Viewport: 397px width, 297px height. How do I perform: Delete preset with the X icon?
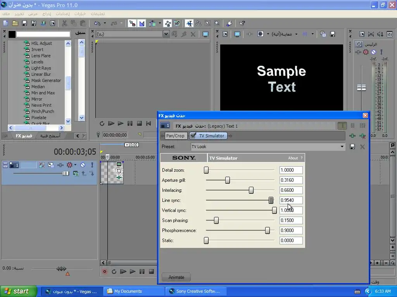362,147
